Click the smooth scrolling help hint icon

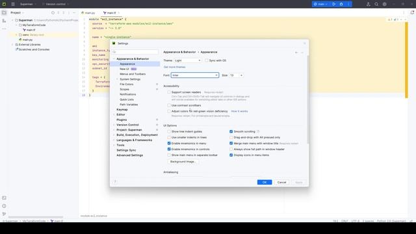coord(258,131)
